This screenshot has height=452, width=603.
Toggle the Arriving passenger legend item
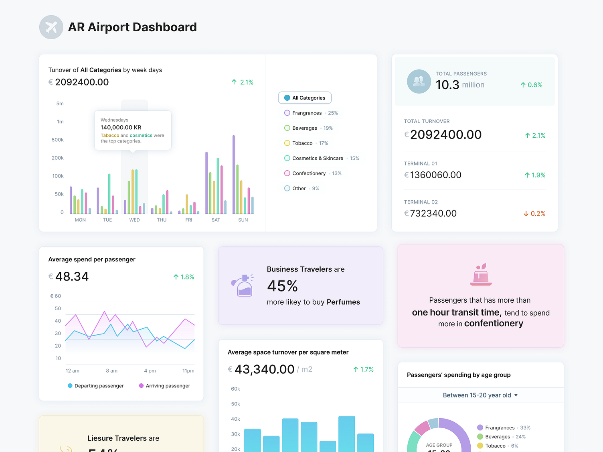click(x=164, y=385)
